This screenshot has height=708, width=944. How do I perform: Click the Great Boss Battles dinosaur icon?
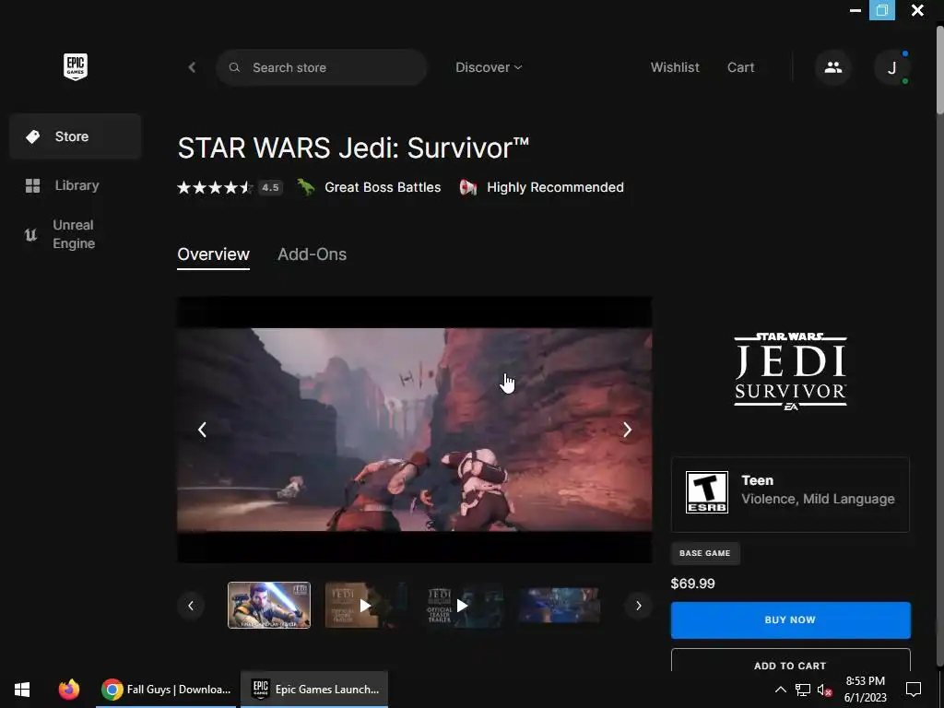[306, 187]
